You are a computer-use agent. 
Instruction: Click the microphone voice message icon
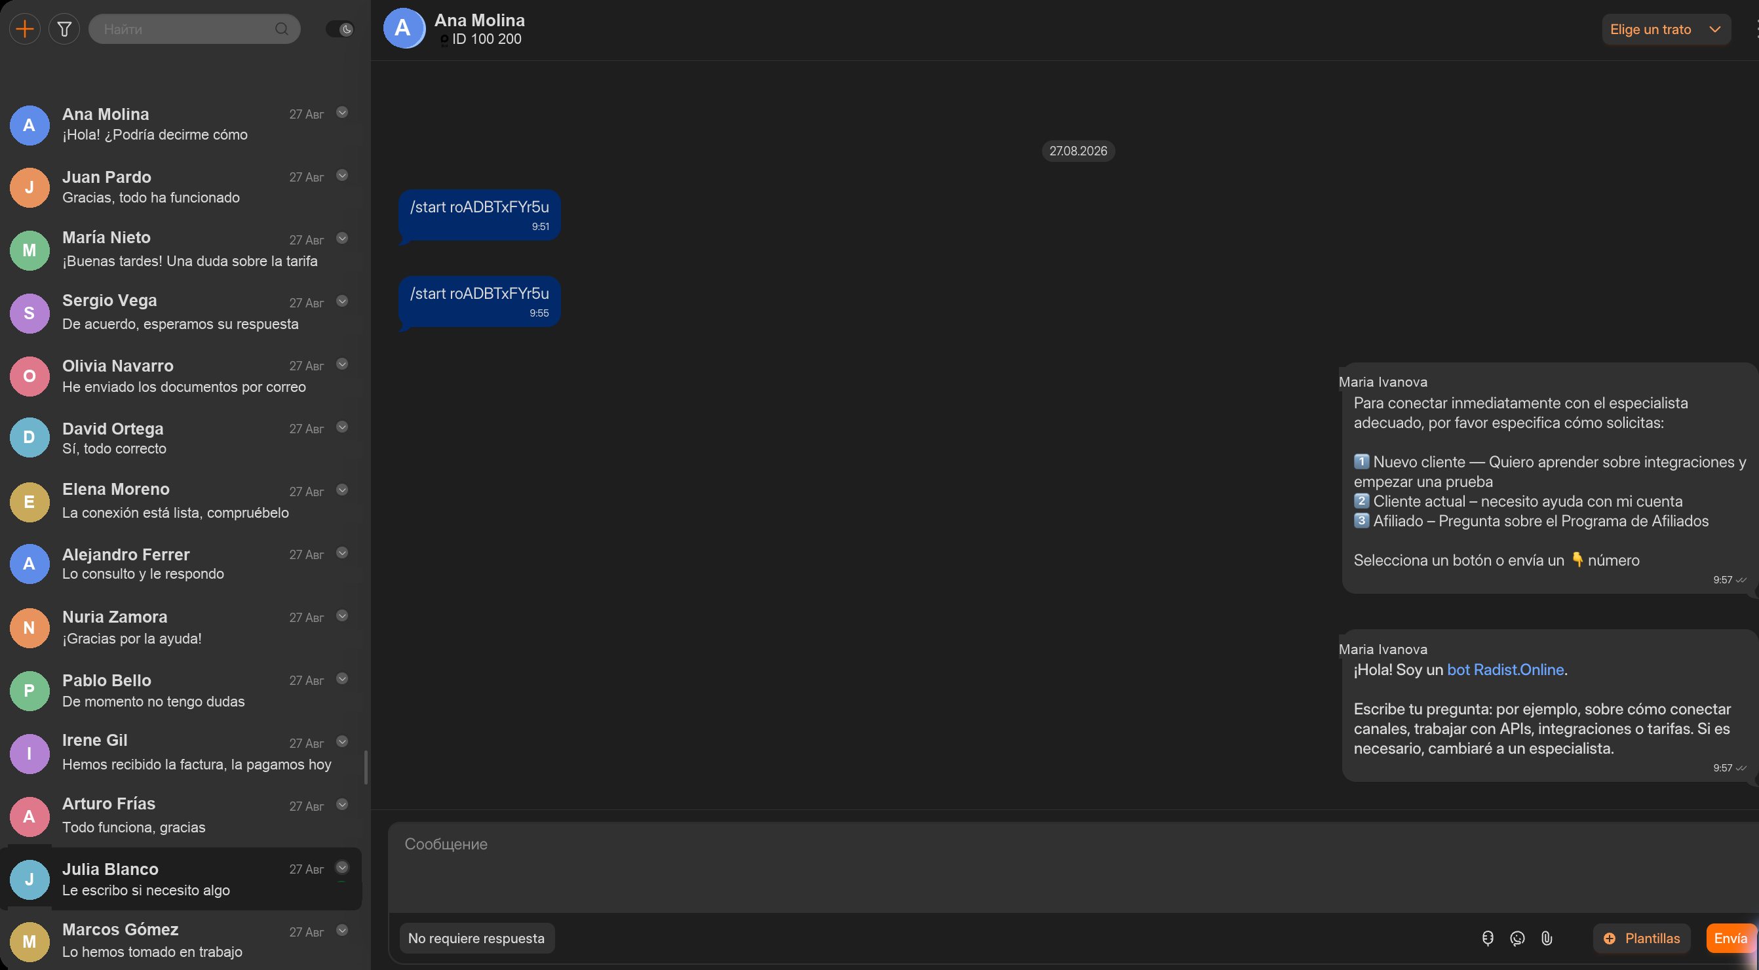point(1487,938)
